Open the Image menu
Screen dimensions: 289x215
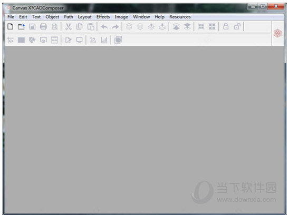121,17
